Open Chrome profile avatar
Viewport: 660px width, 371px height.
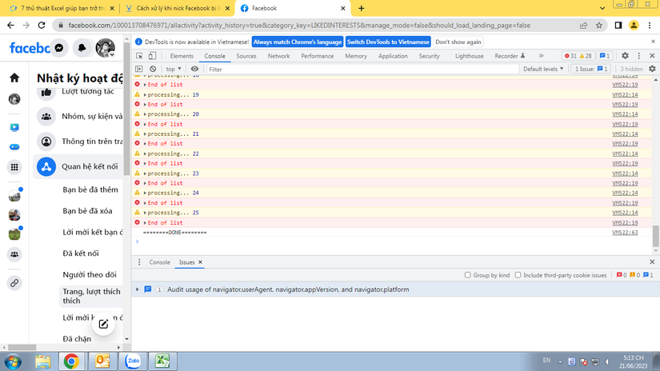[634, 26]
